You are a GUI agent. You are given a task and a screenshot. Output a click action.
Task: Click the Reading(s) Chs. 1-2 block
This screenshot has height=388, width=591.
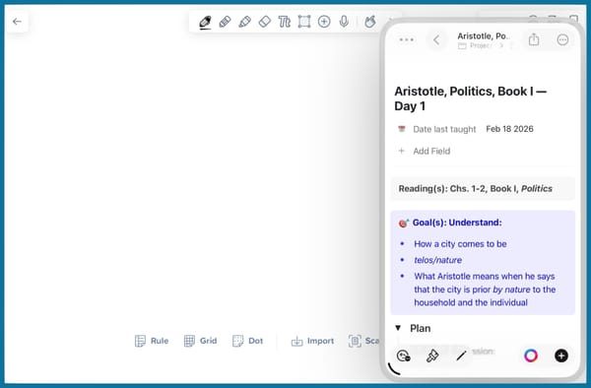pyautogui.click(x=483, y=188)
